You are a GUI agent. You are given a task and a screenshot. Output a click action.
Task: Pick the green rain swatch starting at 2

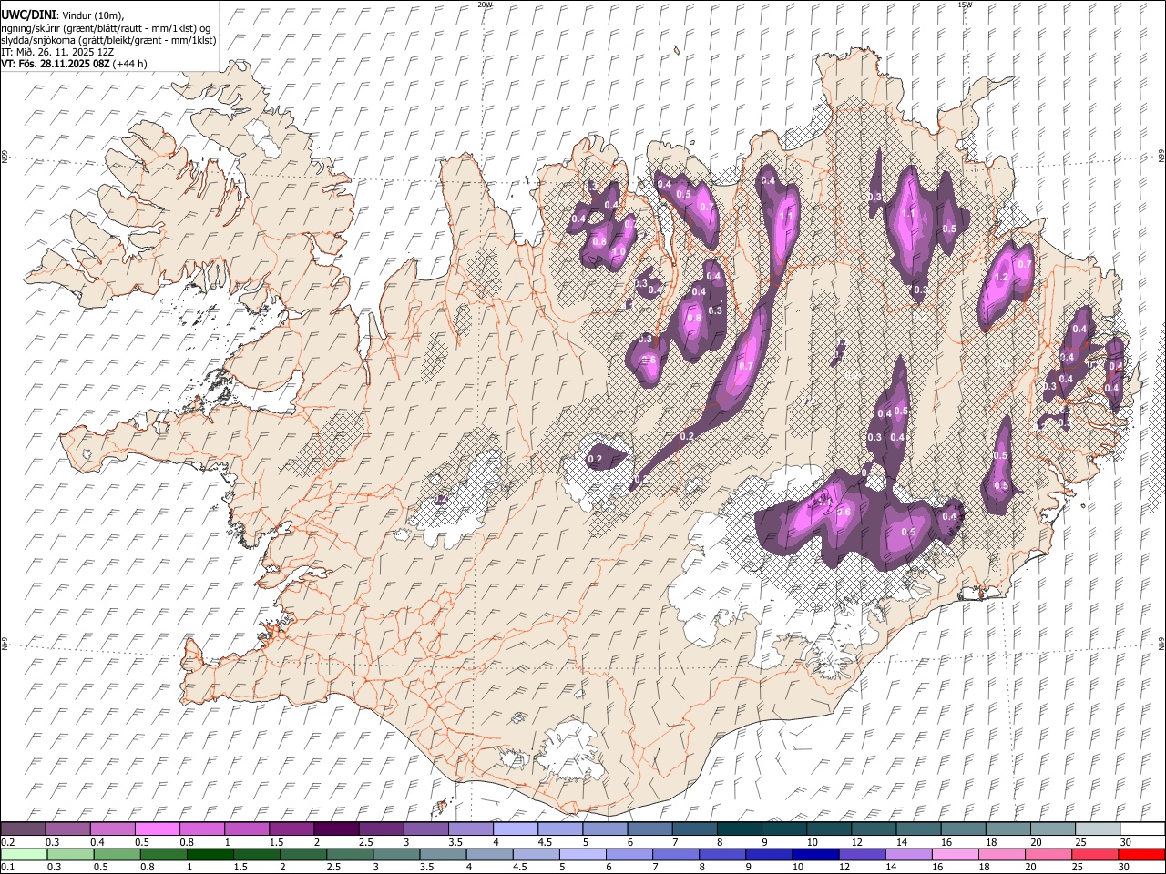[302, 854]
